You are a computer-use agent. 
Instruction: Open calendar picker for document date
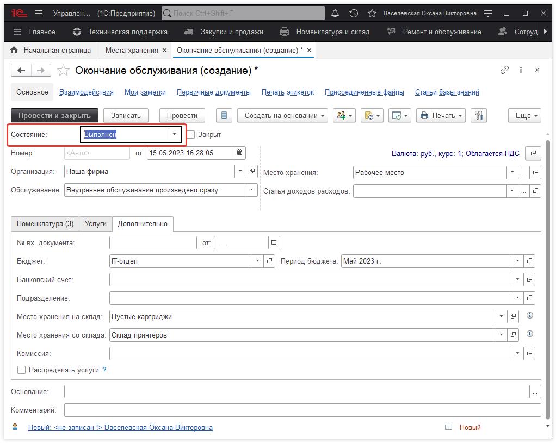click(x=240, y=153)
